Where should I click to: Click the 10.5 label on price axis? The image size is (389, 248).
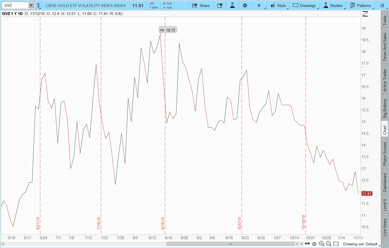click(365, 227)
